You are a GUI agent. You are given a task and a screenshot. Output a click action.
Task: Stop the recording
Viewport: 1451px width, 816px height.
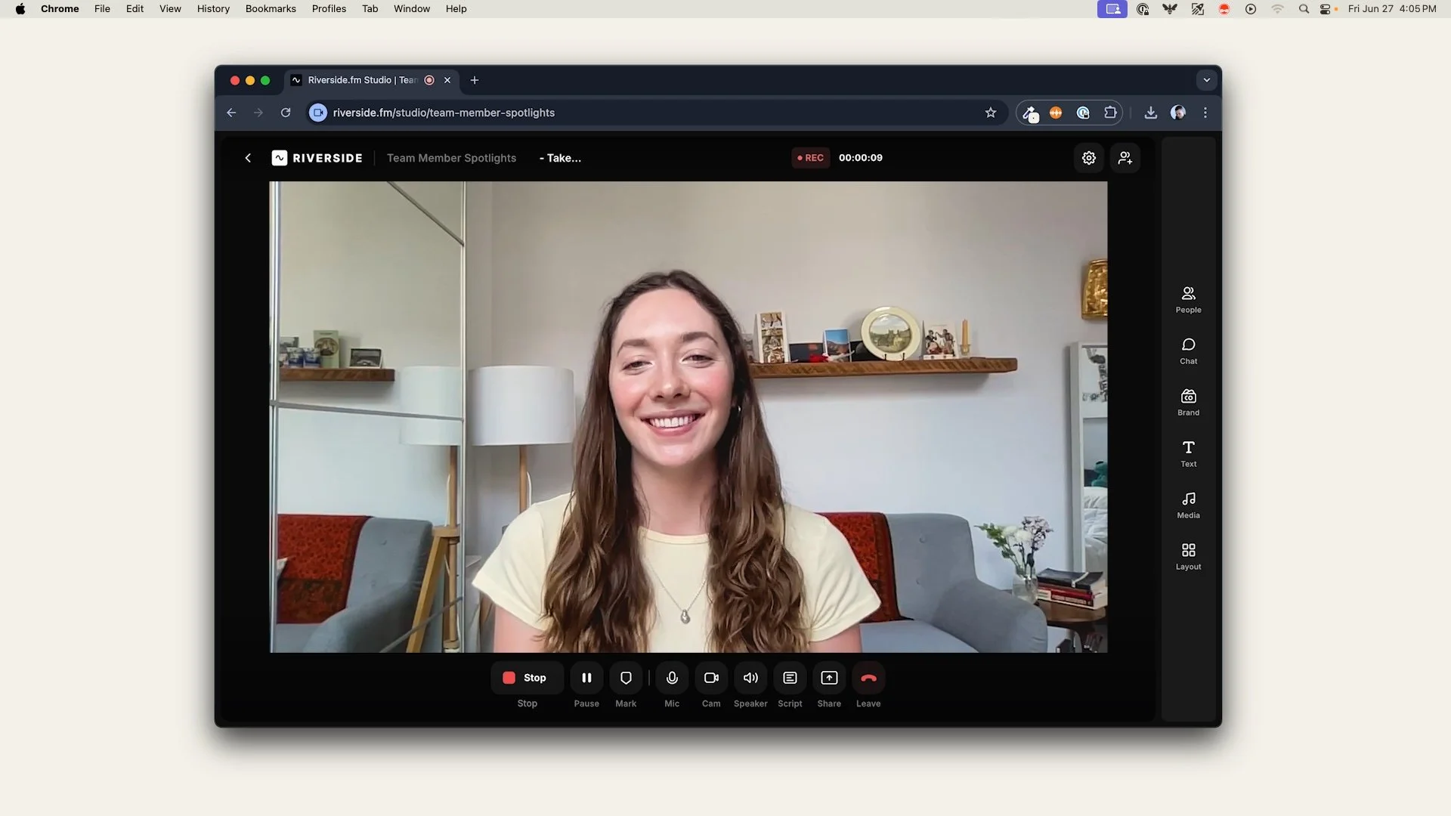click(x=527, y=678)
